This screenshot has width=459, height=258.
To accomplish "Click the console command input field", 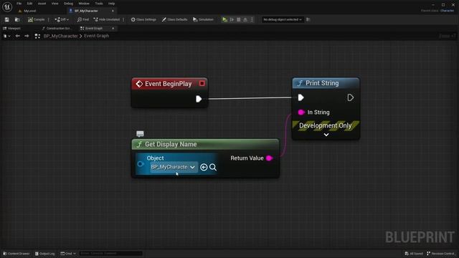I will click(110, 254).
